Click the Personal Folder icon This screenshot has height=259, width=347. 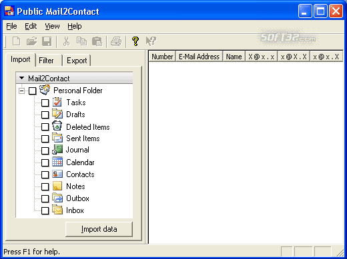45,90
